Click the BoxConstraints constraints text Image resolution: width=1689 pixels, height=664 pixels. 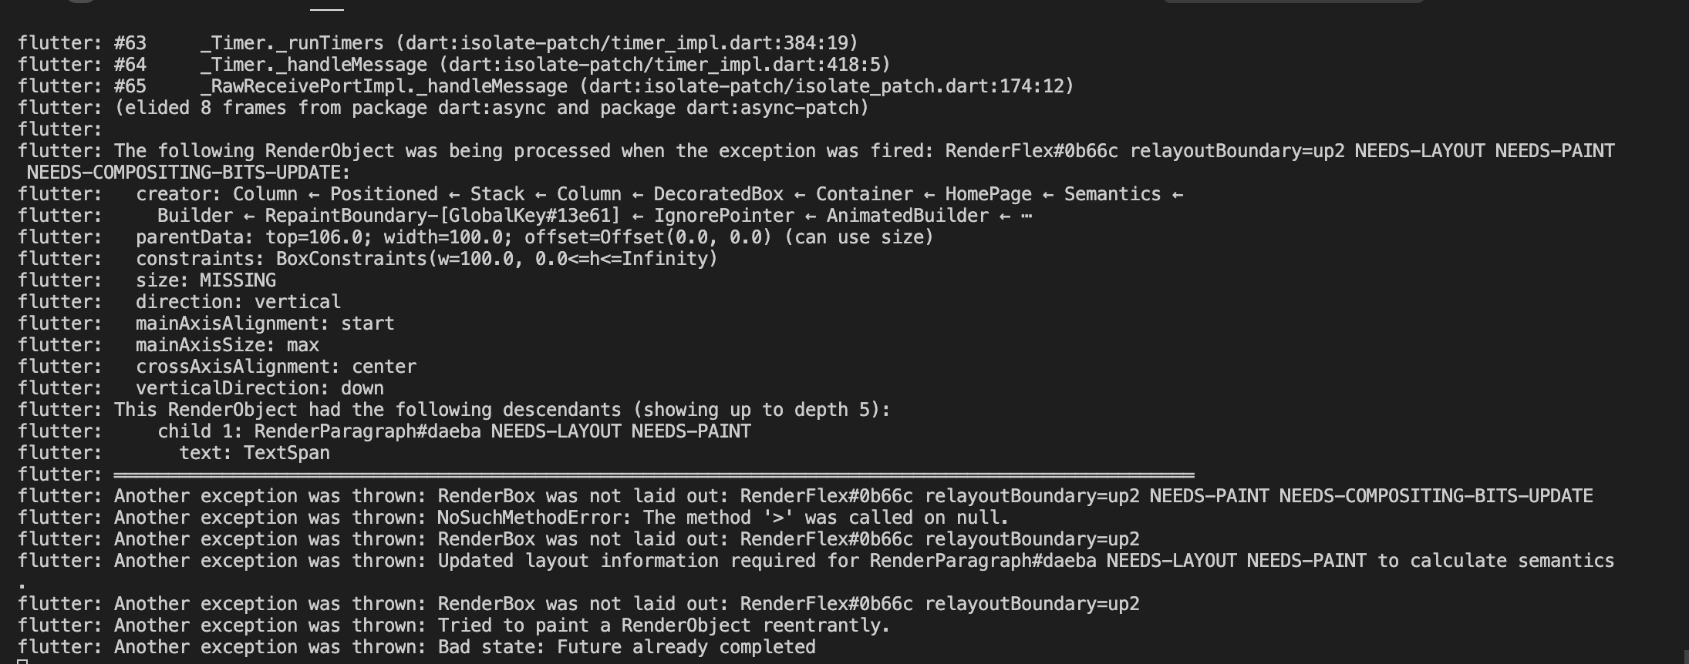click(x=496, y=259)
